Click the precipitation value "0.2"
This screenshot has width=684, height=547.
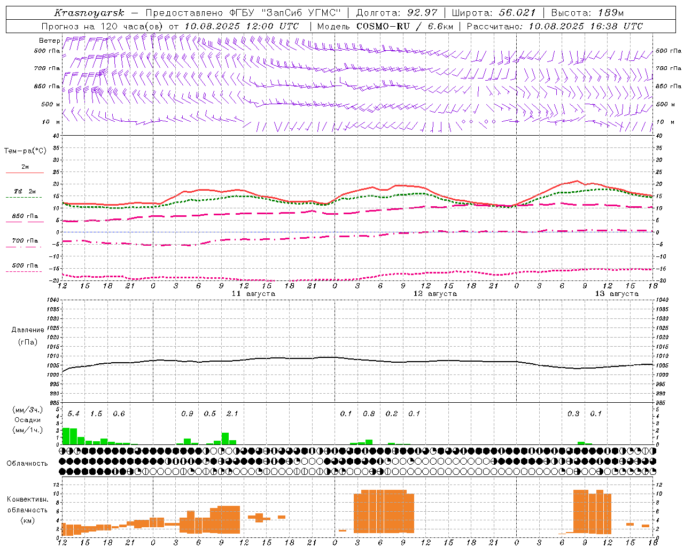[x=392, y=414]
